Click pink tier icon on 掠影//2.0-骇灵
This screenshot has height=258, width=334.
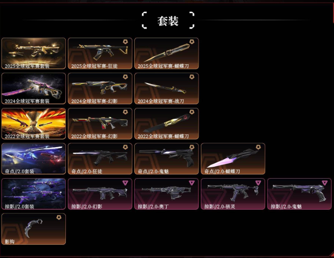click(258, 182)
